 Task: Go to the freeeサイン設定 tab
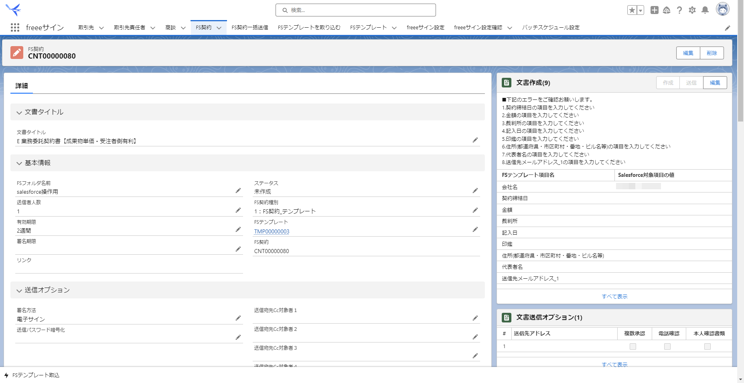point(426,28)
